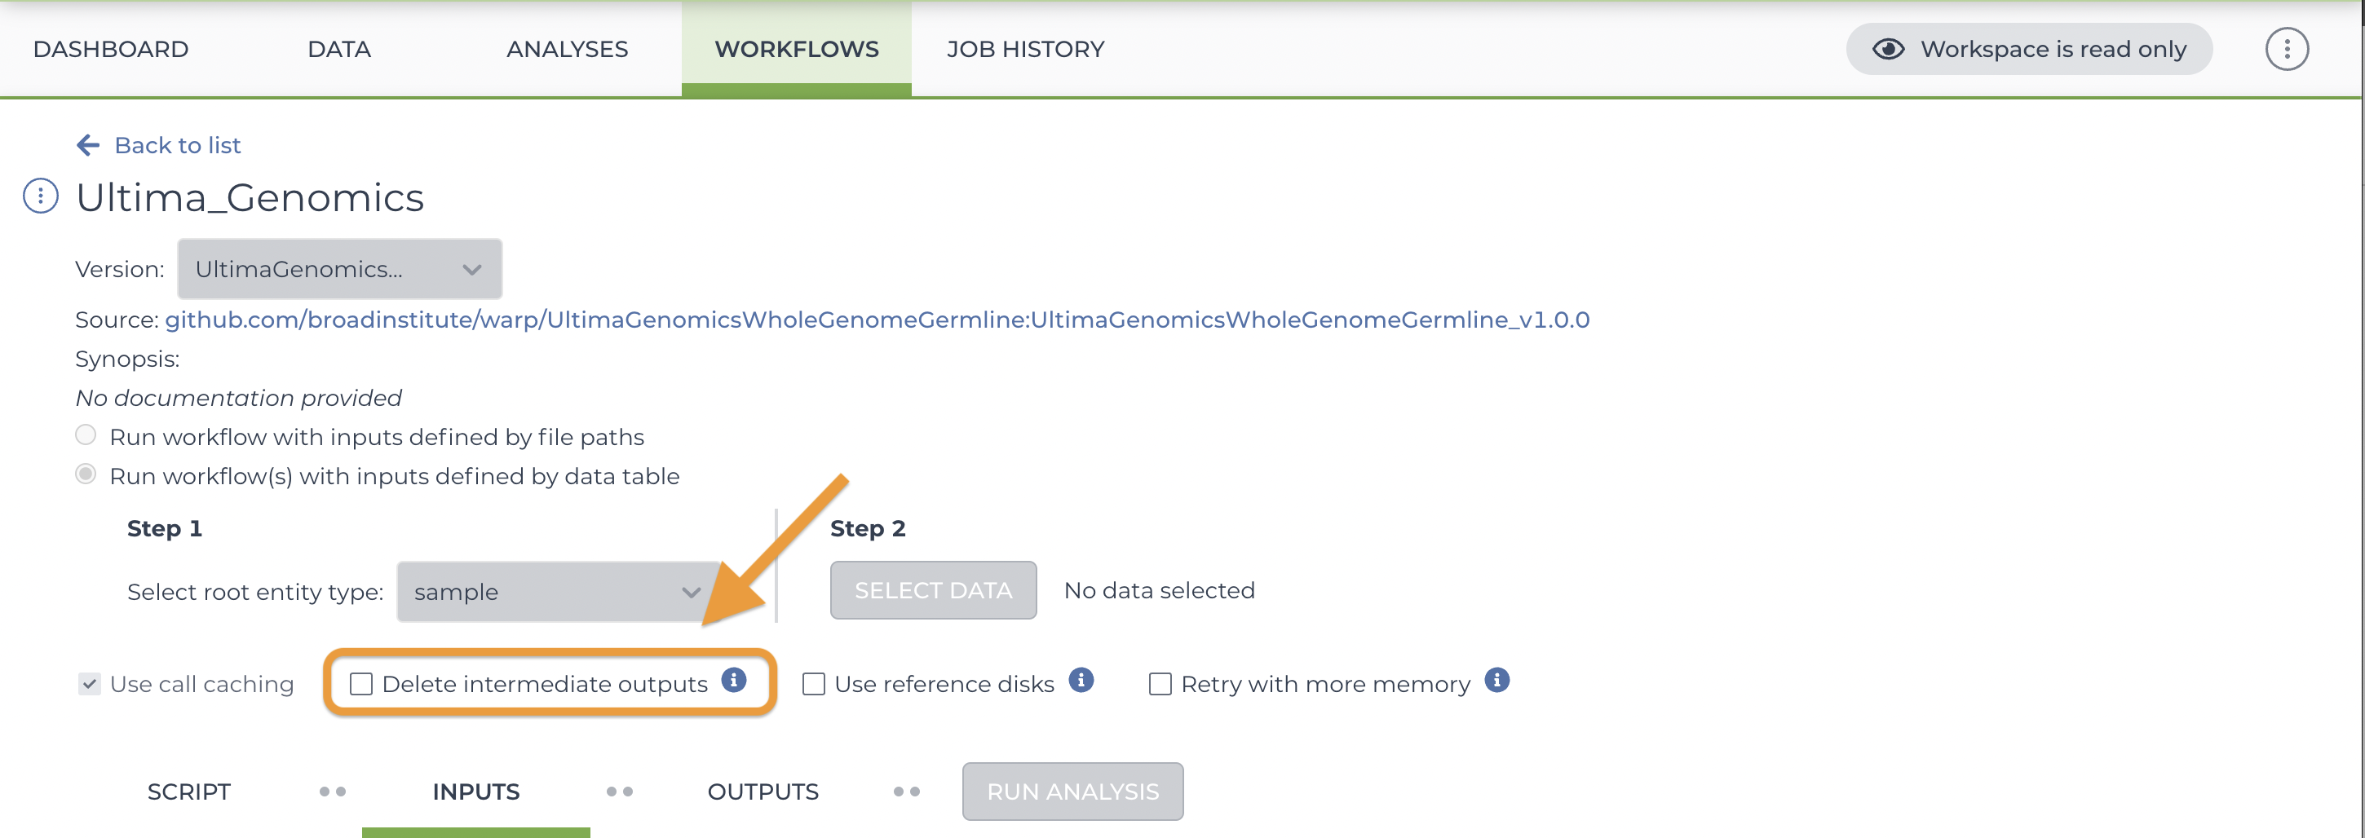Image resolution: width=2365 pixels, height=838 pixels.
Task: Click the Select Data button
Action: pyautogui.click(x=934, y=590)
